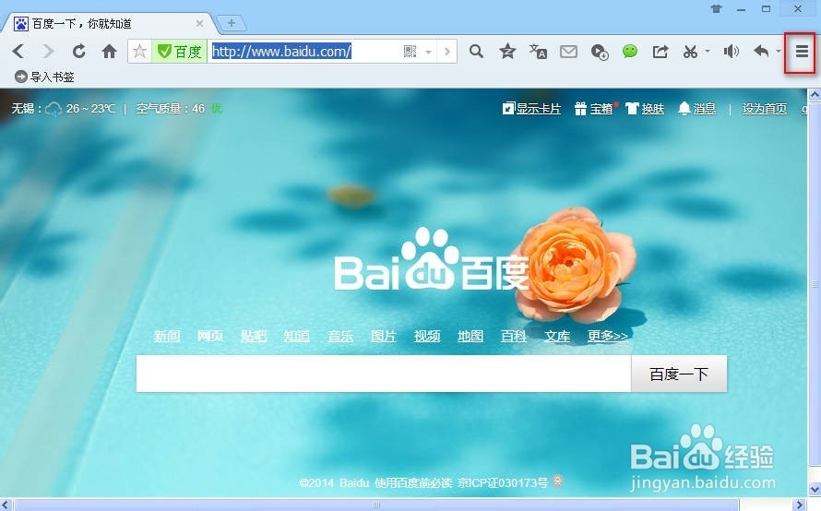Click the 百度一下 search button

coord(679,374)
